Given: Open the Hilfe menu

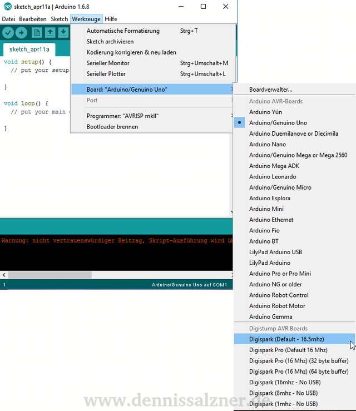Looking at the screenshot, I should (111, 19).
